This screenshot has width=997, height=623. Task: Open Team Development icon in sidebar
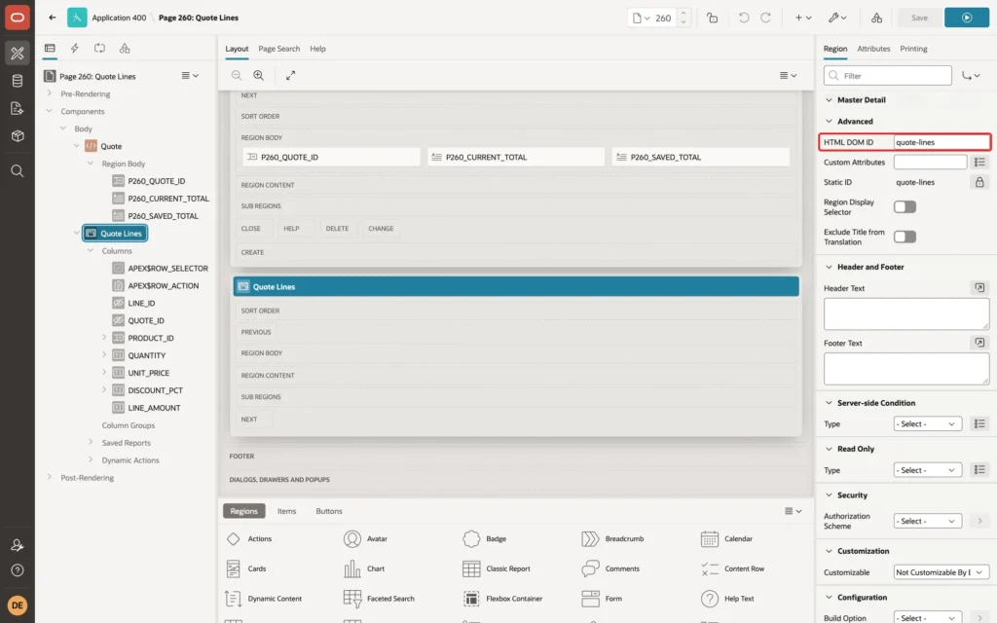click(x=18, y=108)
